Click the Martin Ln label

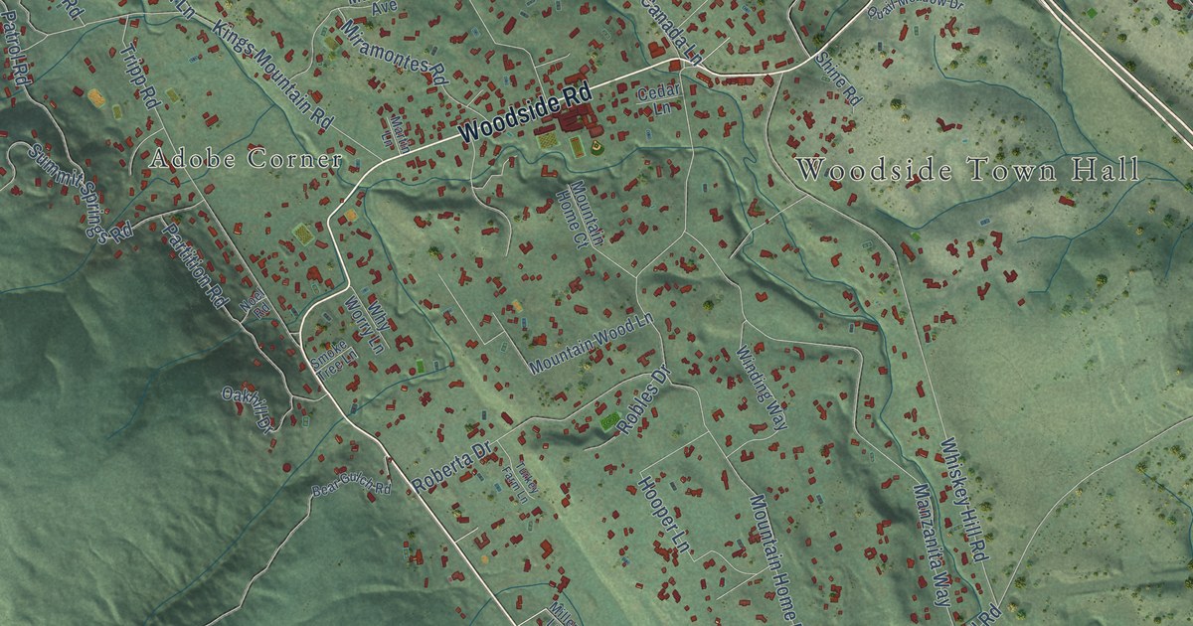[x=399, y=131]
